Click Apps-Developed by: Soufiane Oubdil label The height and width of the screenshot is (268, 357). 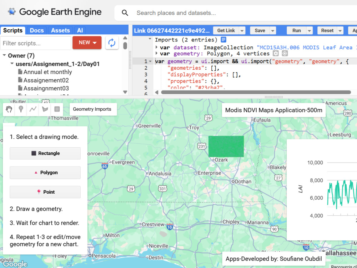pos(274,259)
